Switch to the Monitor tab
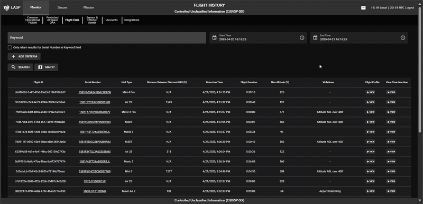 tap(36, 7)
